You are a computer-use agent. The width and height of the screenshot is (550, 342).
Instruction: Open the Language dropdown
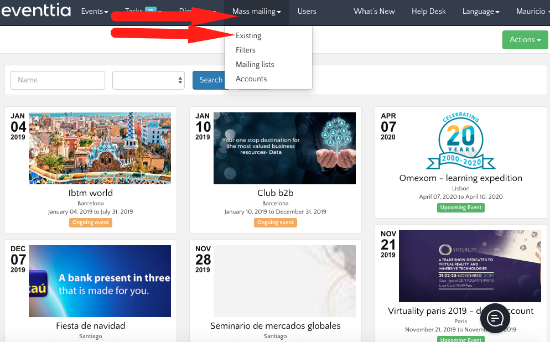(x=480, y=12)
